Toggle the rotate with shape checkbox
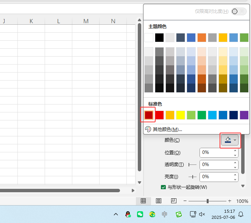The image size is (251, 223). (x=163, y=187)
